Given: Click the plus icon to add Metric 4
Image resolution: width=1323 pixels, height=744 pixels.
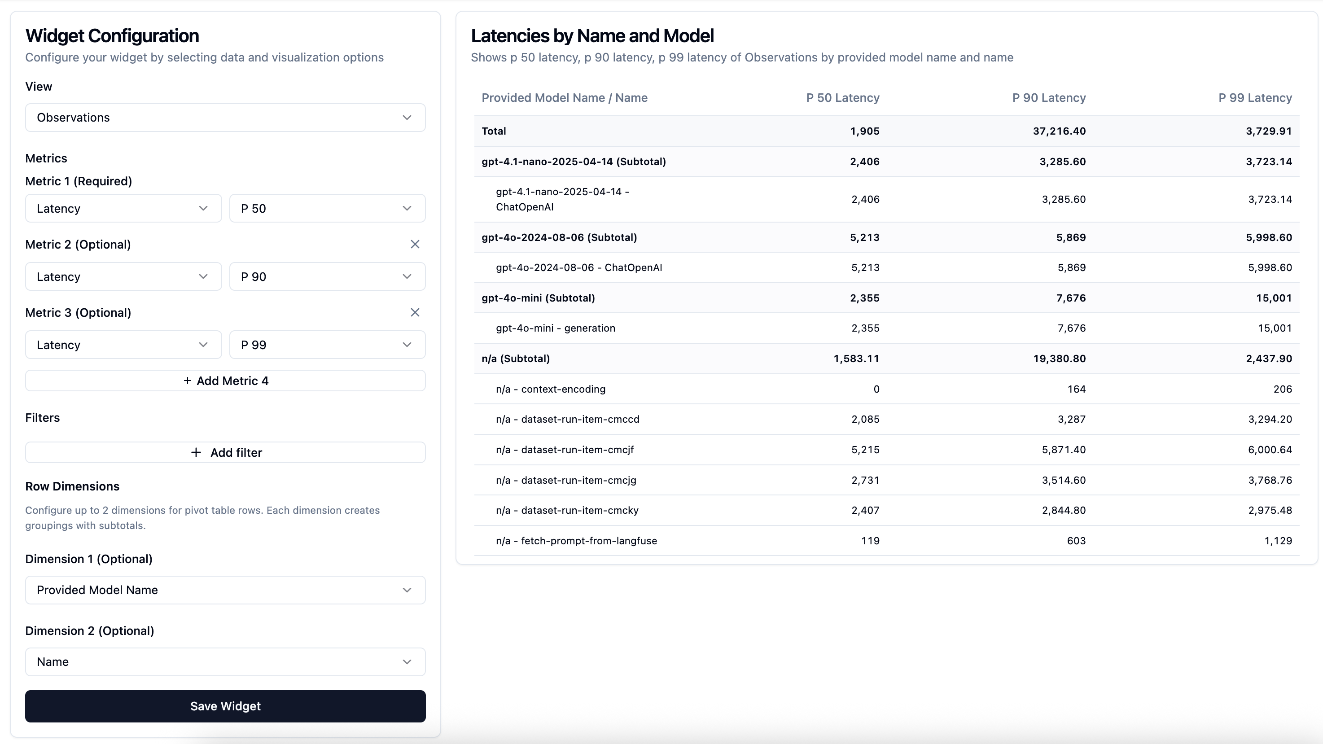Looking at the screenshot, I should pyautogui.click(x=187, y=381).
